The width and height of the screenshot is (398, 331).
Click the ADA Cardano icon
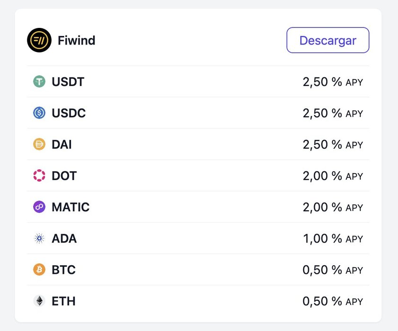pos(39,238)
